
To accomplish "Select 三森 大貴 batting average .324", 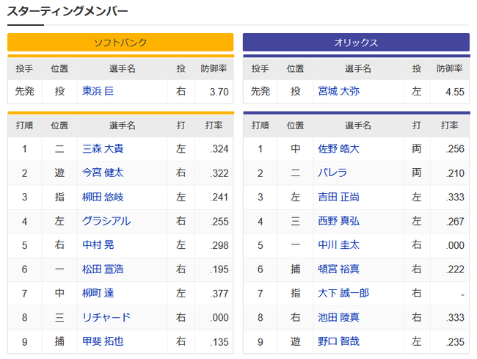I will 219,149.
